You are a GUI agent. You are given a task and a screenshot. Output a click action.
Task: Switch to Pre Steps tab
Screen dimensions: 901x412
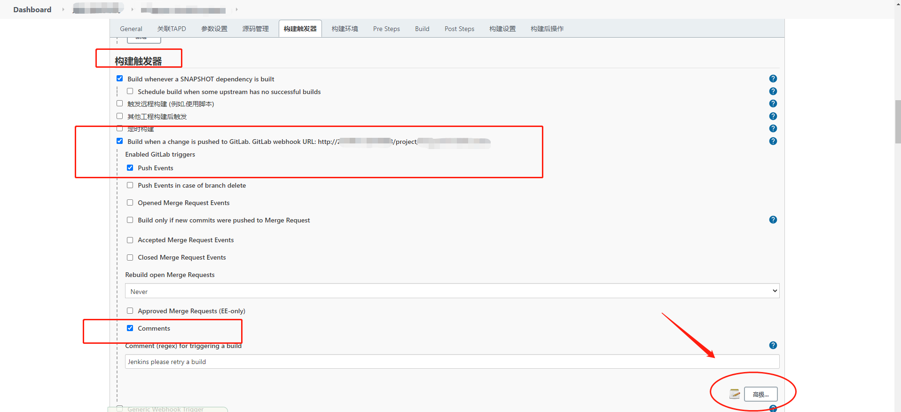386,29
